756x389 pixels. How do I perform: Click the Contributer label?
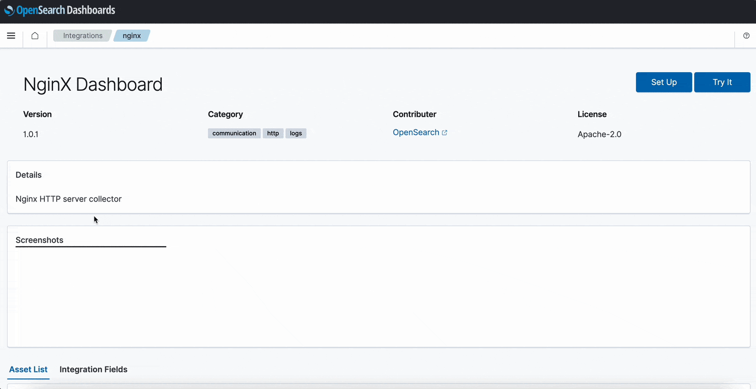(414, 114)
